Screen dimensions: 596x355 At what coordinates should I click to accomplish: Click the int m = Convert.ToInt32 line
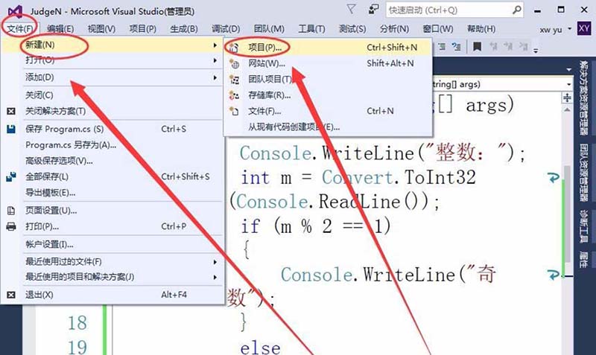point(358,178)
